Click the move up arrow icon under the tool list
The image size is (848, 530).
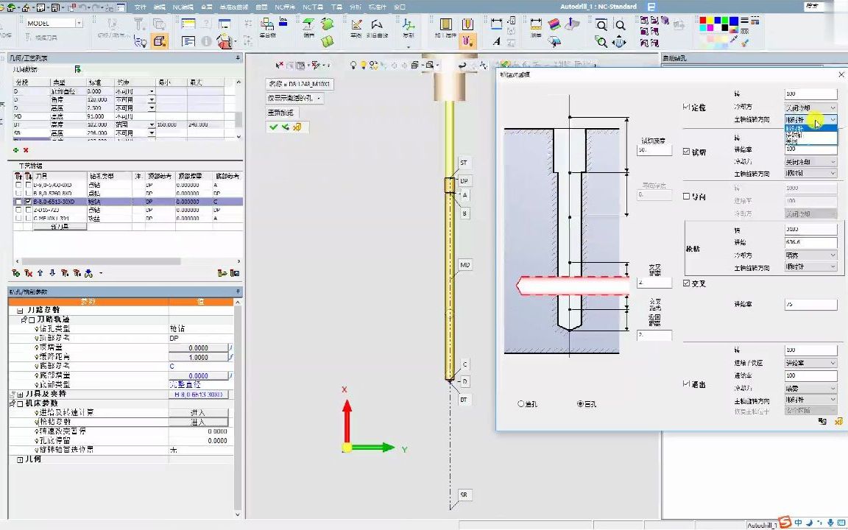(40, 273)
